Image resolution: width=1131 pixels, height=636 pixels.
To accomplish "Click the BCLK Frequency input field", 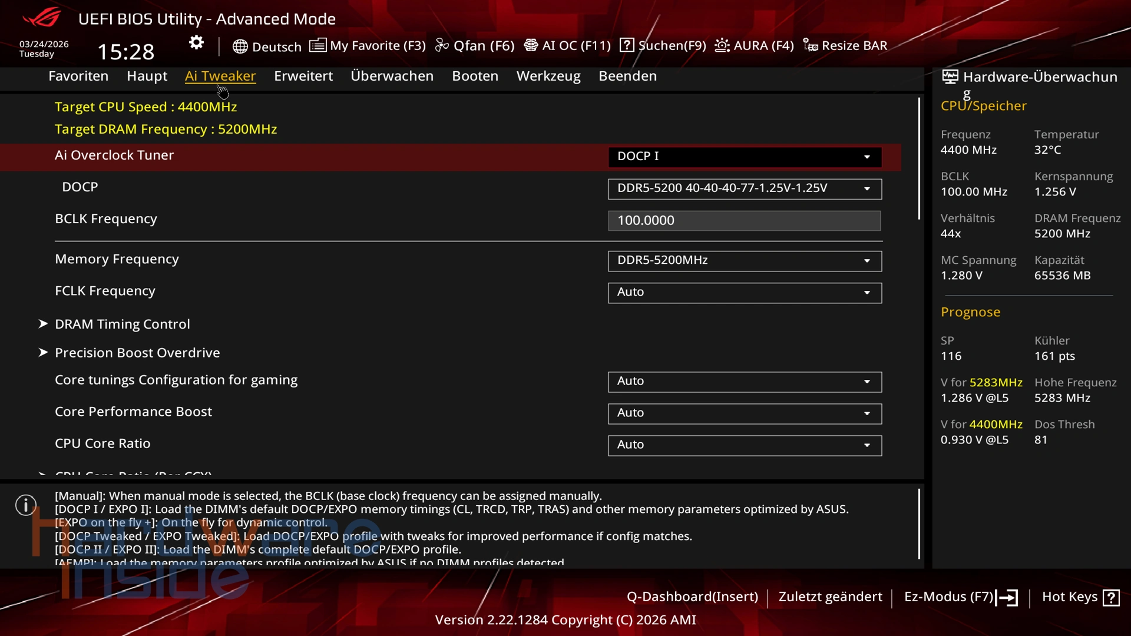I will tap(744, 220).
